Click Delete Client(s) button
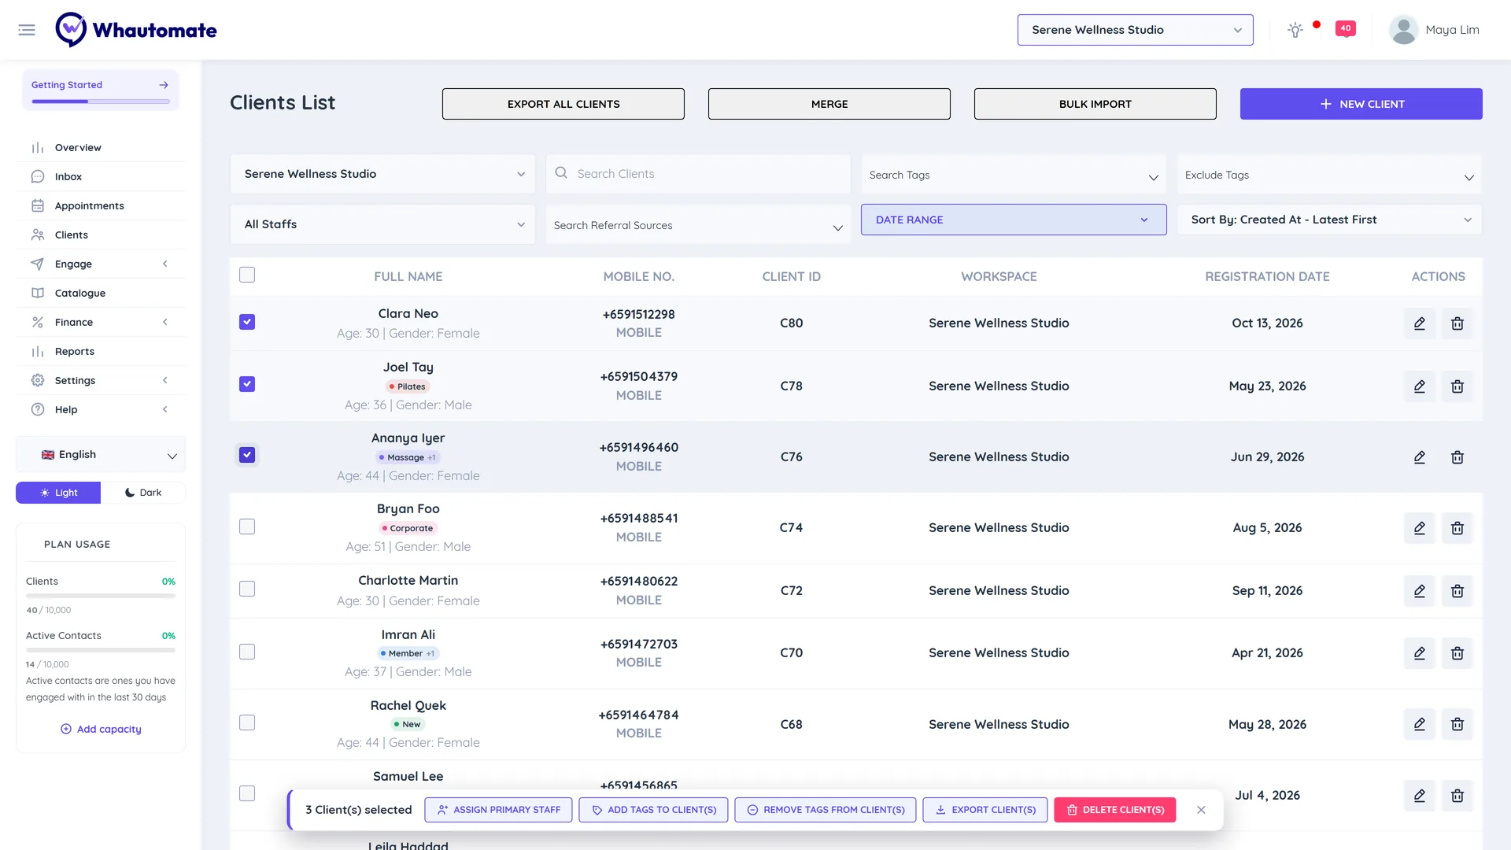The image size is (1511, 850). (x=1114, y=810)
